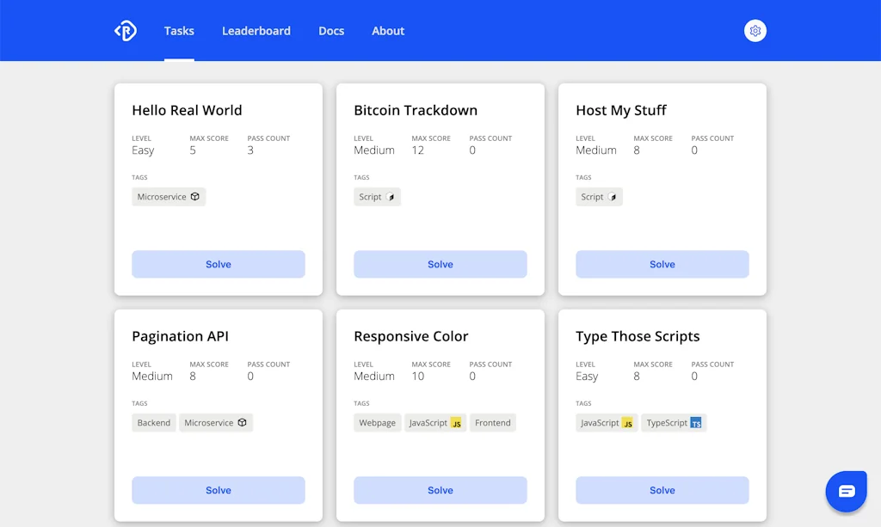881x527 pixels.
Task: Switch to the Leaderboard tab
Action: coord(256,31)
